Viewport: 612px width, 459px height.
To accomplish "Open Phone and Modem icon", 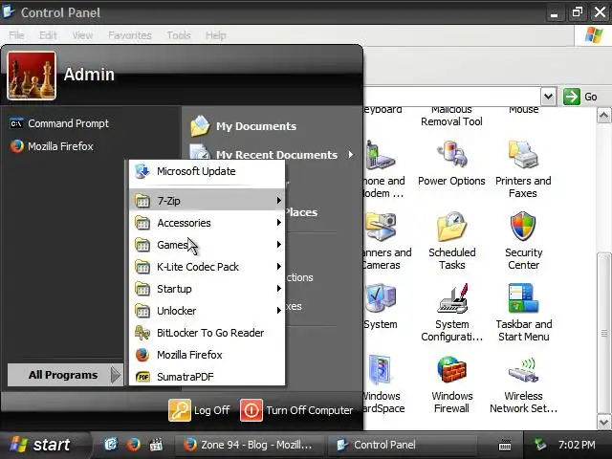I will (x=382, y=169).
